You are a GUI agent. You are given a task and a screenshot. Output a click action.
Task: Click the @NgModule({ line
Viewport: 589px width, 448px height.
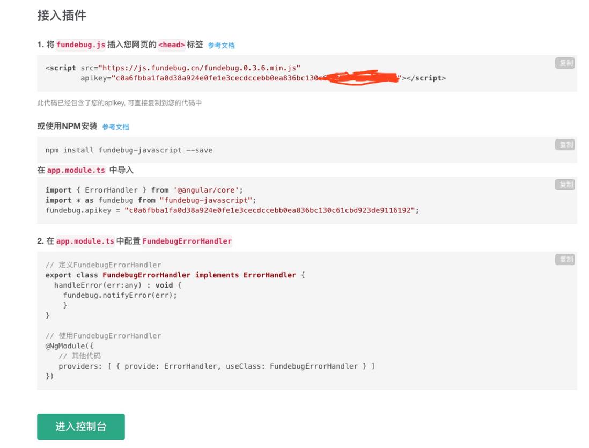70,346
